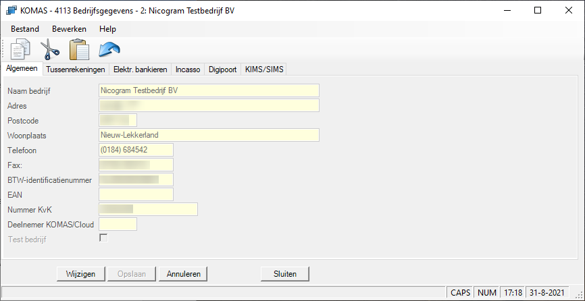
Task: Click the Test bedrijf label
Action: pyautogui.click(x=27, y=240)
